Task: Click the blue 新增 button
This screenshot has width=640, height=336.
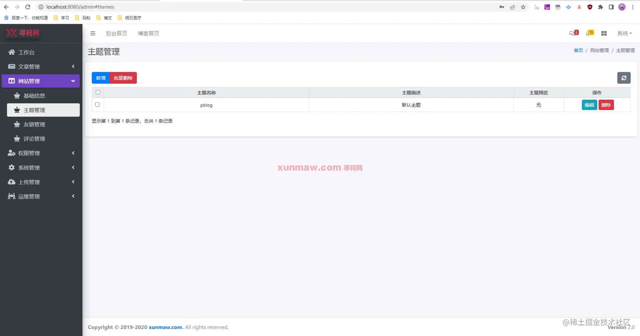Action: pyautogui.click(x=101, y=78)
